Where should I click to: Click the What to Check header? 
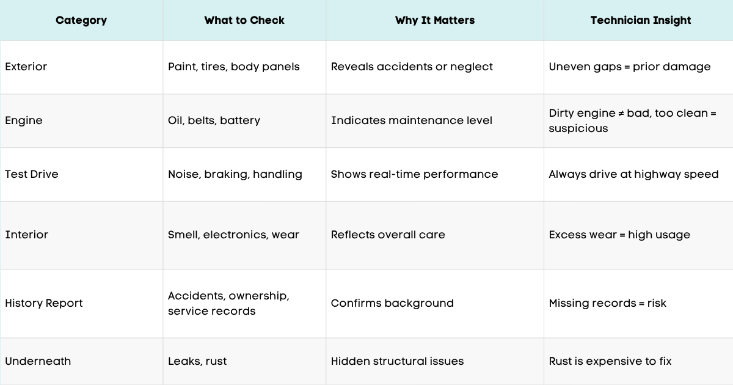(244, 20)
